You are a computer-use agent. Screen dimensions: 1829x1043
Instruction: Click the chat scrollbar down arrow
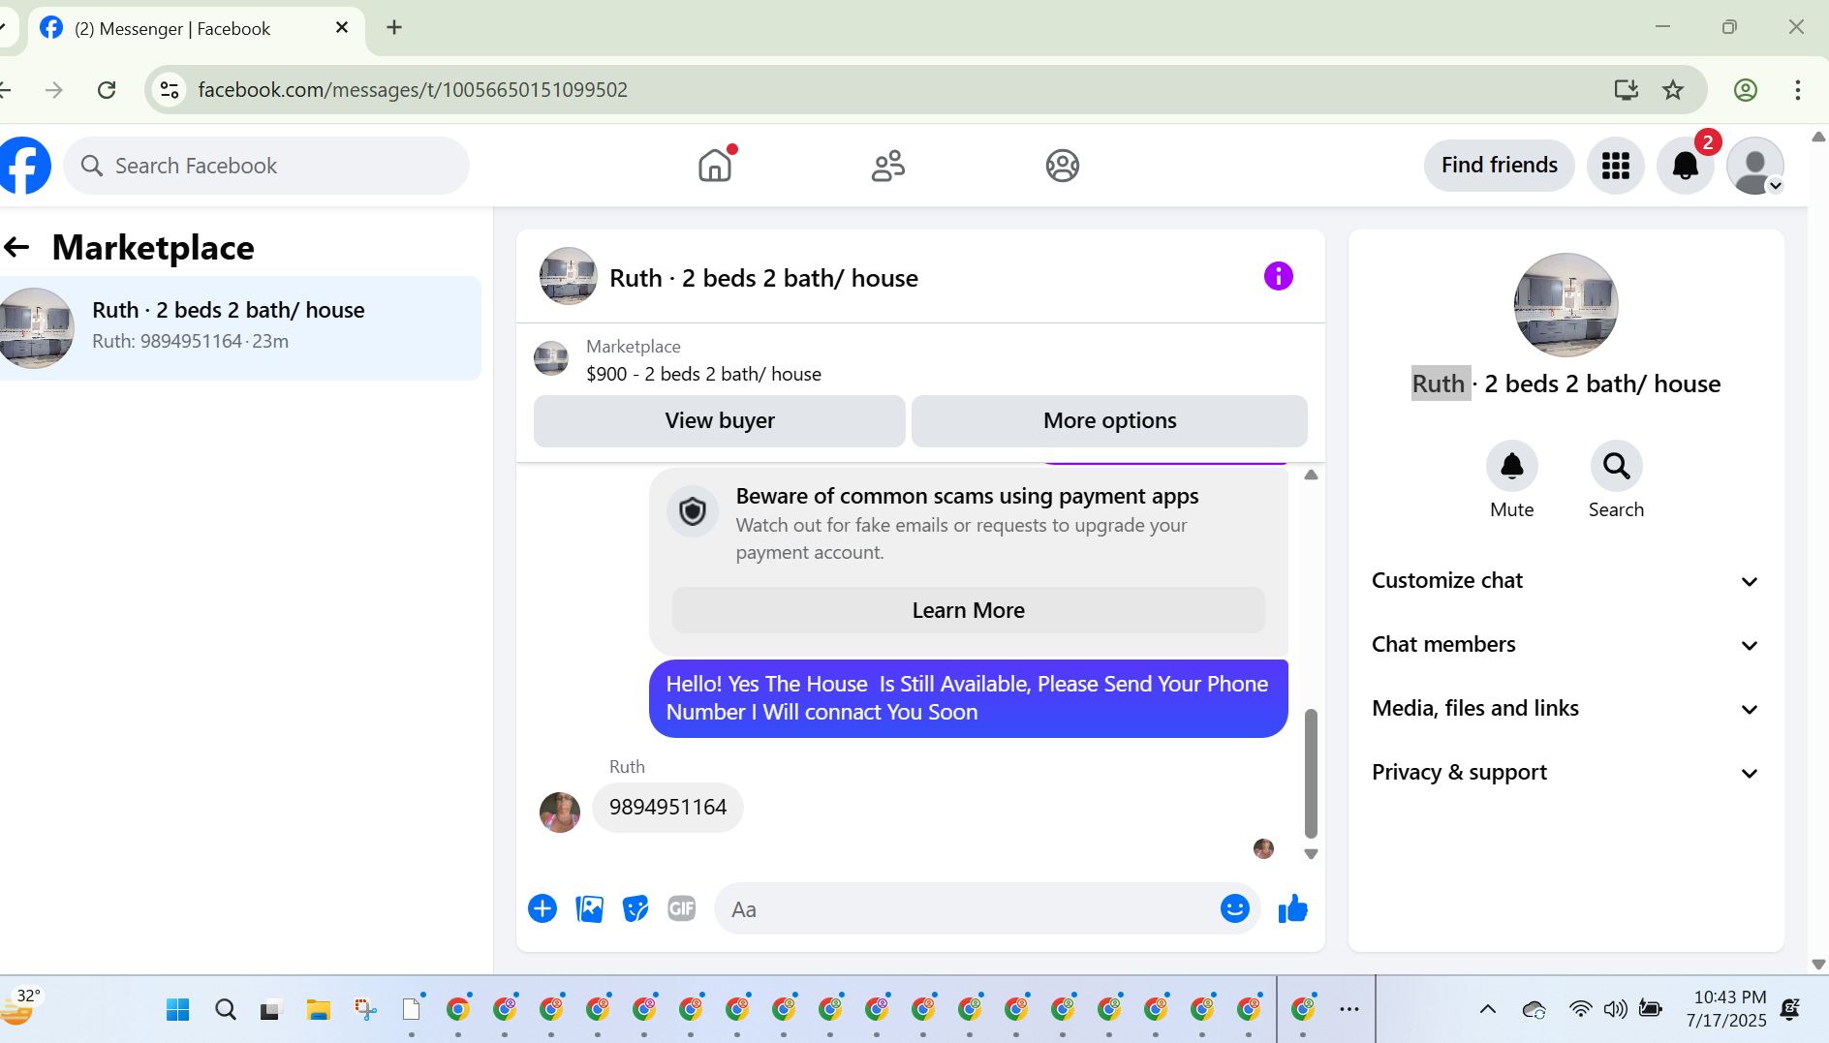pyautogui.click(x=1311, y=854)
